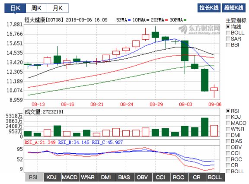
Task: Select the DMI radio in the right list
Action: click(x=228, y=135)
